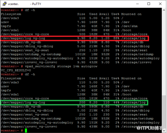
Task: Click the 'vpxd_servicecfg storage lvm autogrow' command
Action: click(61, 66)
